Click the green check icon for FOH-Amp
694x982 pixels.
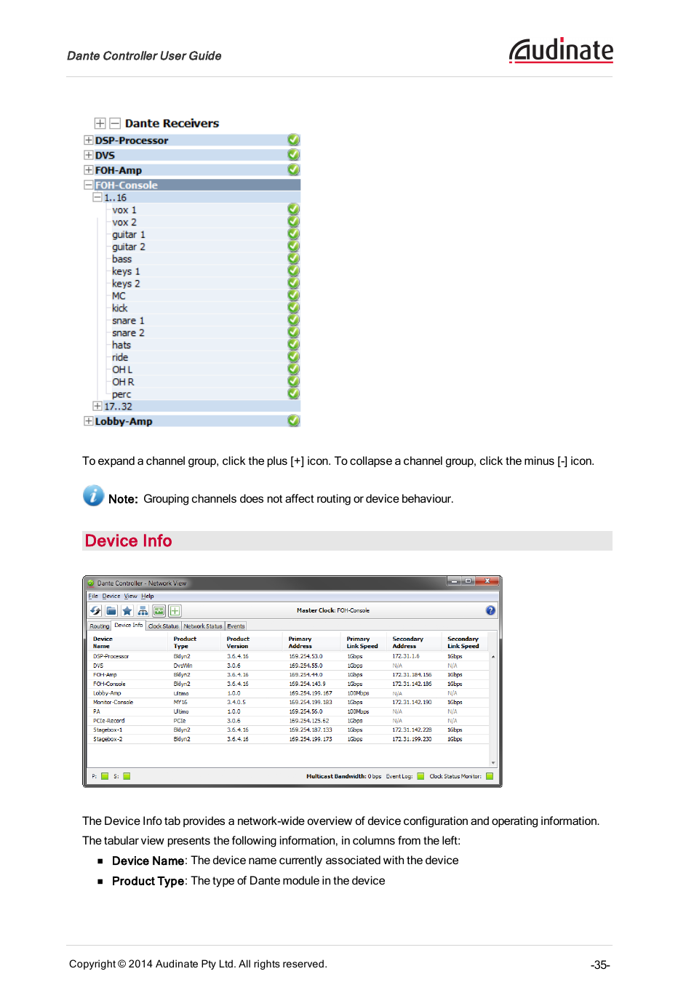tap(293, 169)
